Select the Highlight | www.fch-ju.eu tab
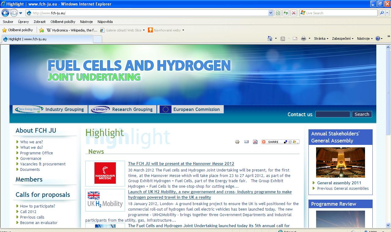Screen dimensions: 391x232 (x=47, y=39)
